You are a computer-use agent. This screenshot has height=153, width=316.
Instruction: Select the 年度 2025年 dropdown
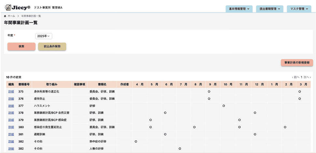coord(44,36)
